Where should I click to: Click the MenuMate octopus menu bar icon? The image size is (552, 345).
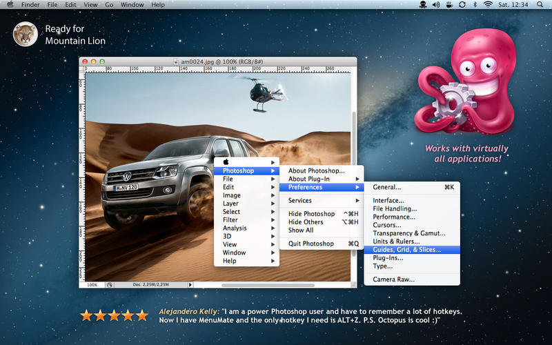422,5
